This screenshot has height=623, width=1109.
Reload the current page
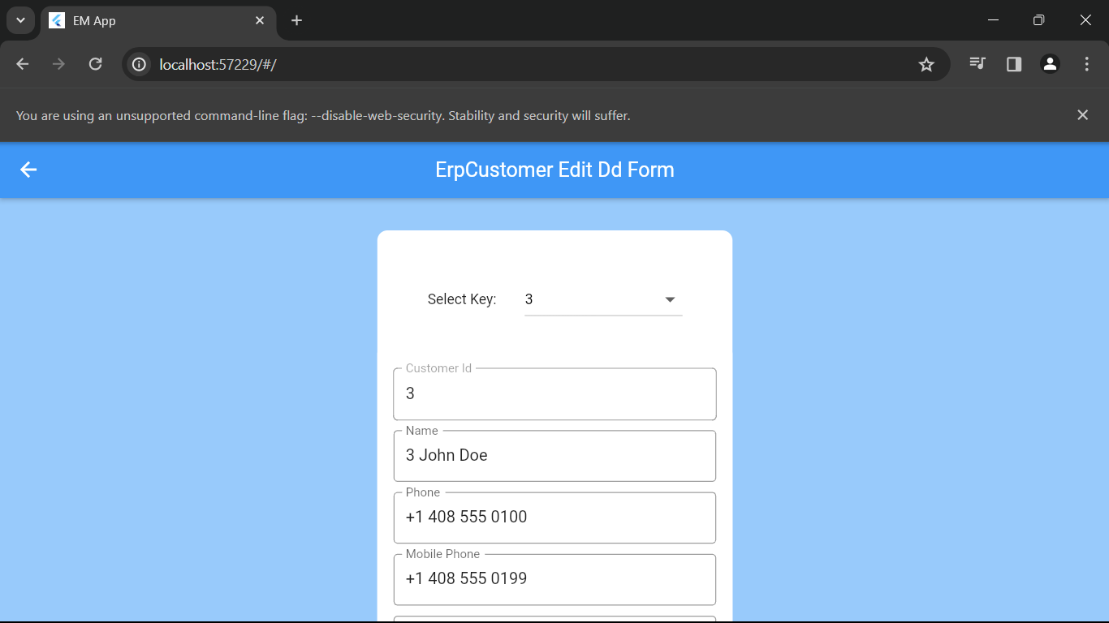click(95, 64)
